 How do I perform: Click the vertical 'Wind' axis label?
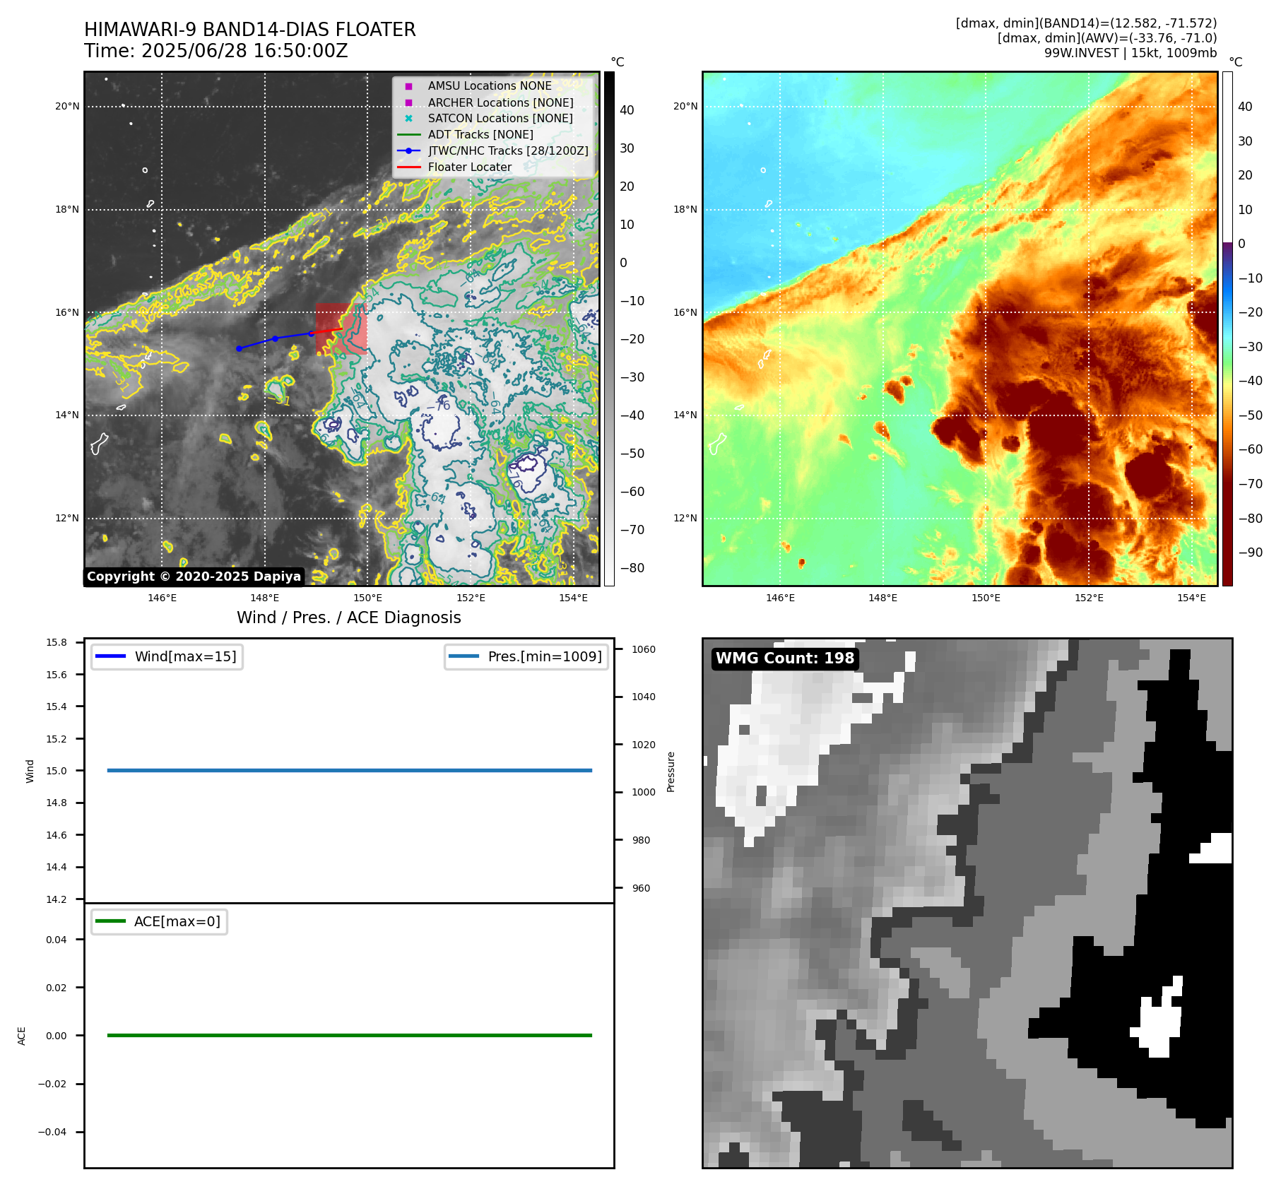pyautogui.click(x=30, y=771)
